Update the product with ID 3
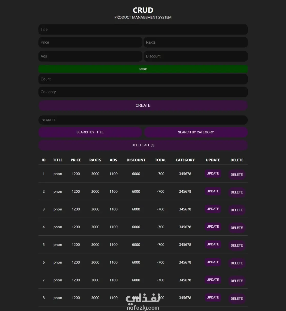This screenshot has height=311, width=286. coord(213,209)
